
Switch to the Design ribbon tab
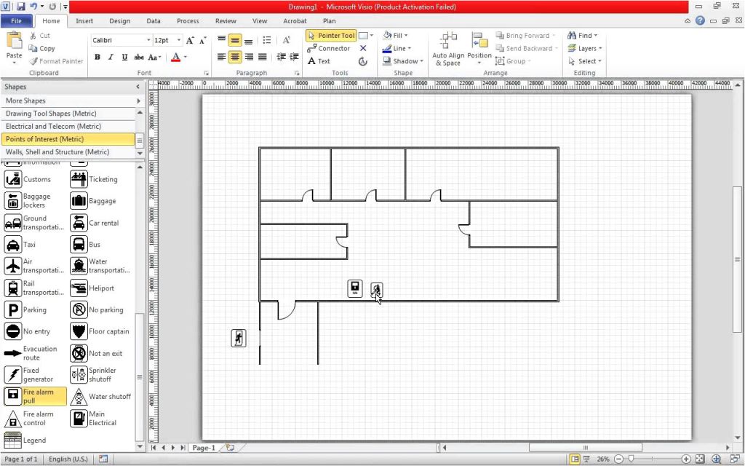[119, 21]
